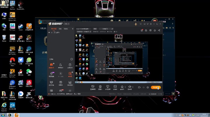Open PUBG Battlegrounds desktop shortcut
This screenshot has height=117, width=210.
(12, 50)
